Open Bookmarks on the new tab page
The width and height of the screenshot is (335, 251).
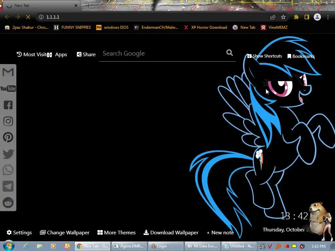pyautogui.click(x=301, y=56)
